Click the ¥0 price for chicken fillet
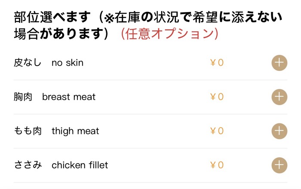301x189 pixels. 217,165
